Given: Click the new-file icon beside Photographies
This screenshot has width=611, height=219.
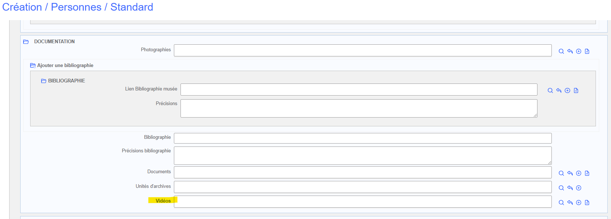Looking at the screenshot, I should (587, 51).
